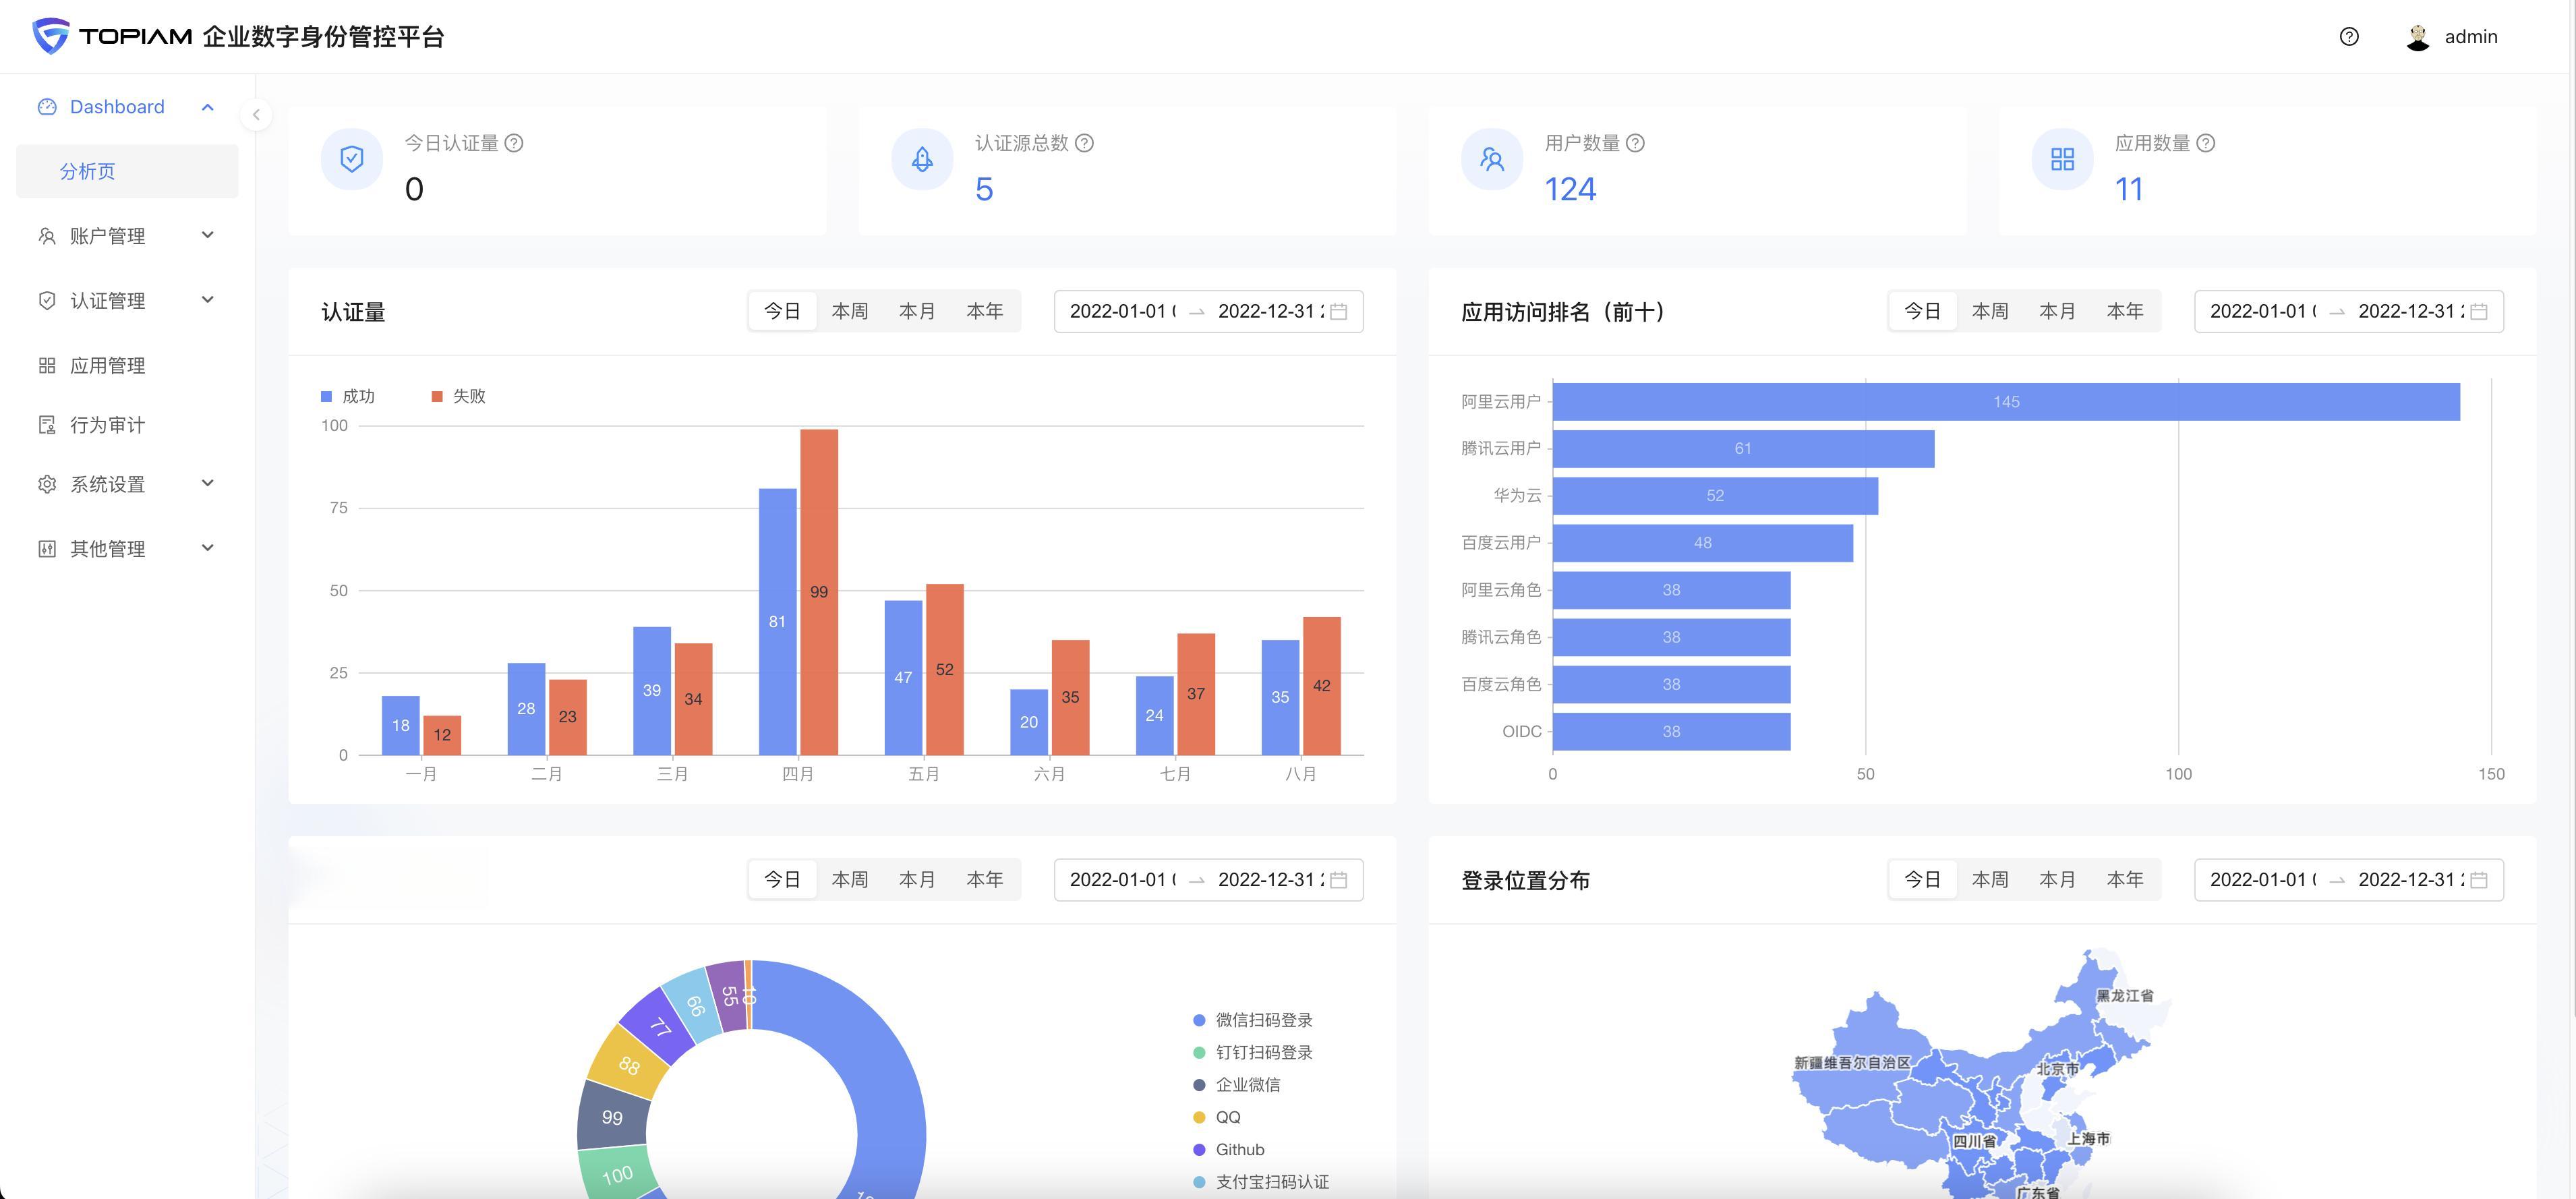Click the TOPIAM shield logo
Viewport: 2576px width, 1199px height.
tap(51, 36)
